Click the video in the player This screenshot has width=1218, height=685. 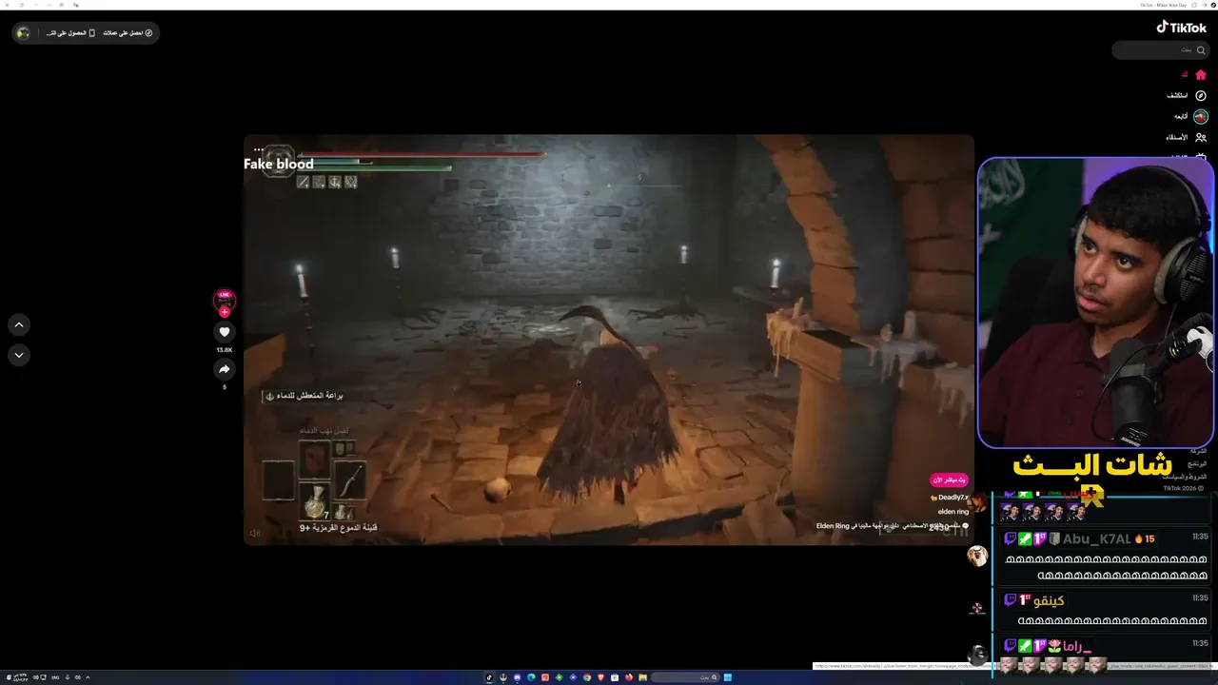click(609, 340)
